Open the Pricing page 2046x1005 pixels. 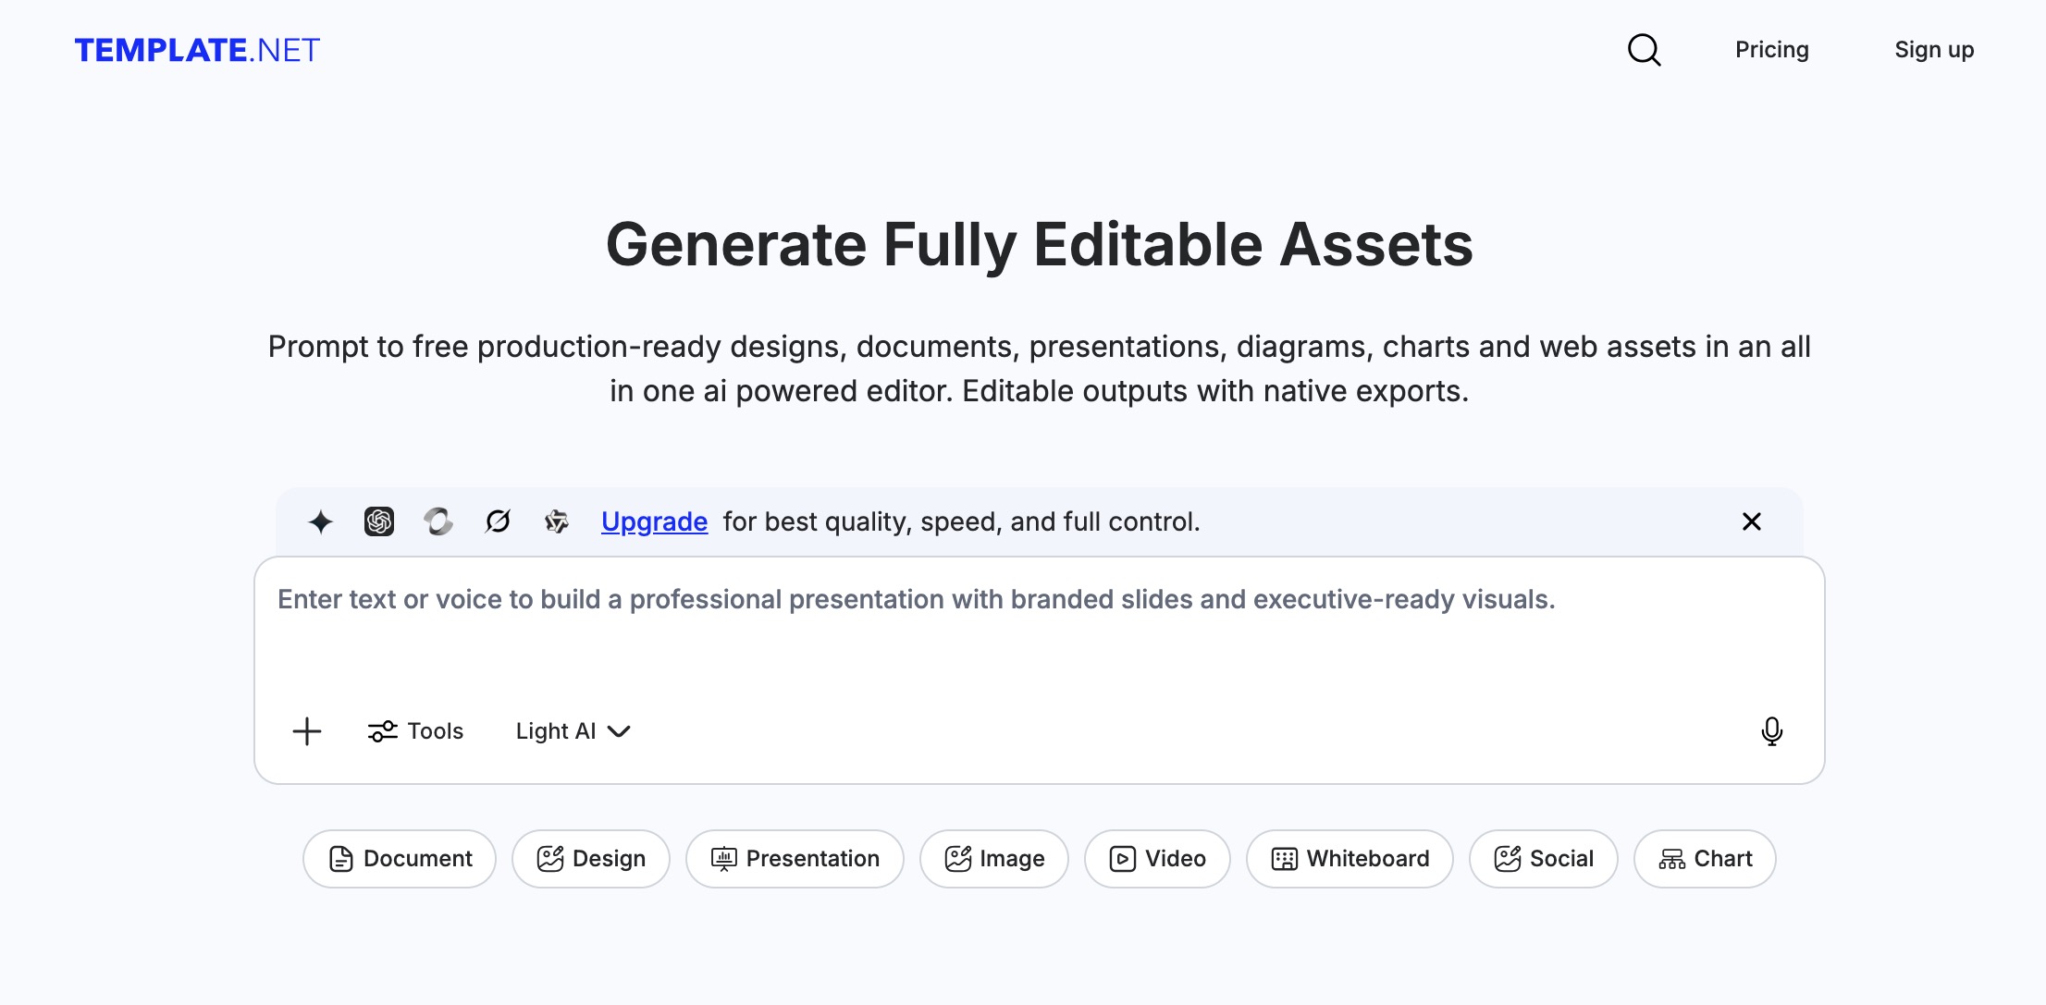pos(1771,50)
